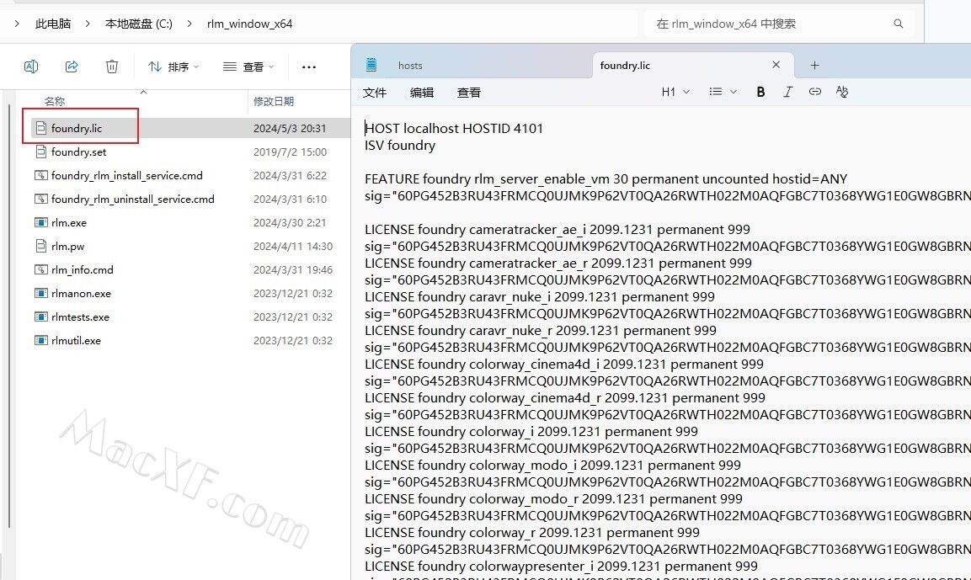Viewport: 971px width, 580px height.
Task: Click the rlm.pw file icon
Action: [x=41, y=246]
